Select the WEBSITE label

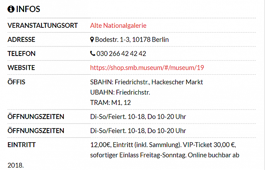[21, 68]
